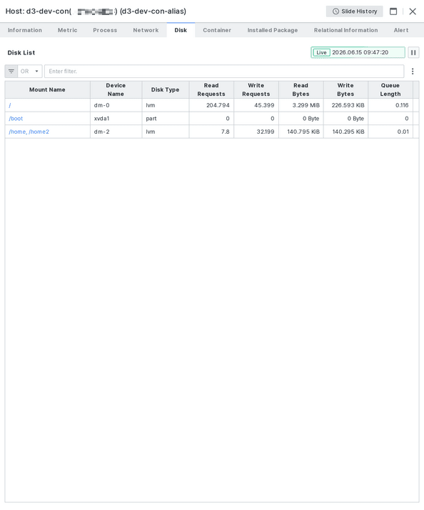Sort by Queue Length column
The image size is (424, 510).
[x=390, y=90]
